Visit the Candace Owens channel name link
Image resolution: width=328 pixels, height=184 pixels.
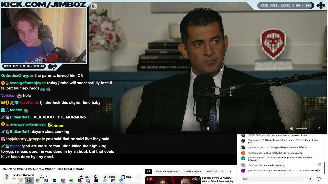pyautogui.click(x=21, y=175)
